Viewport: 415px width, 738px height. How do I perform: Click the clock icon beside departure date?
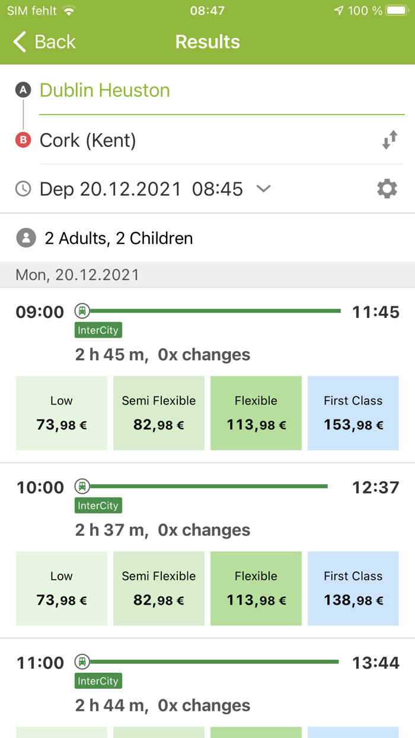click(22, 189)
